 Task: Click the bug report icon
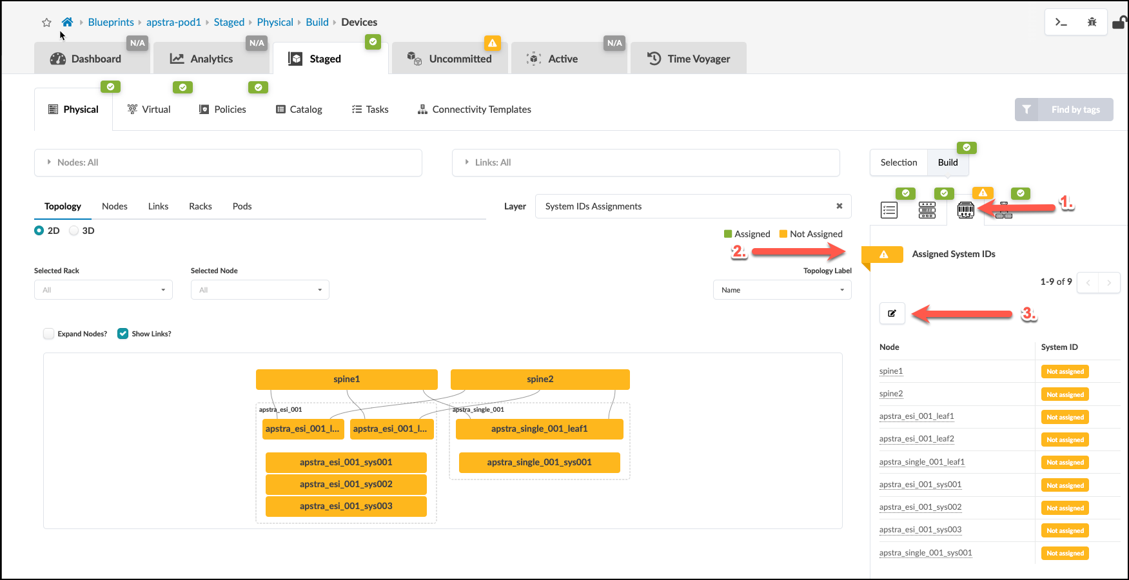tap(1092, 23)
